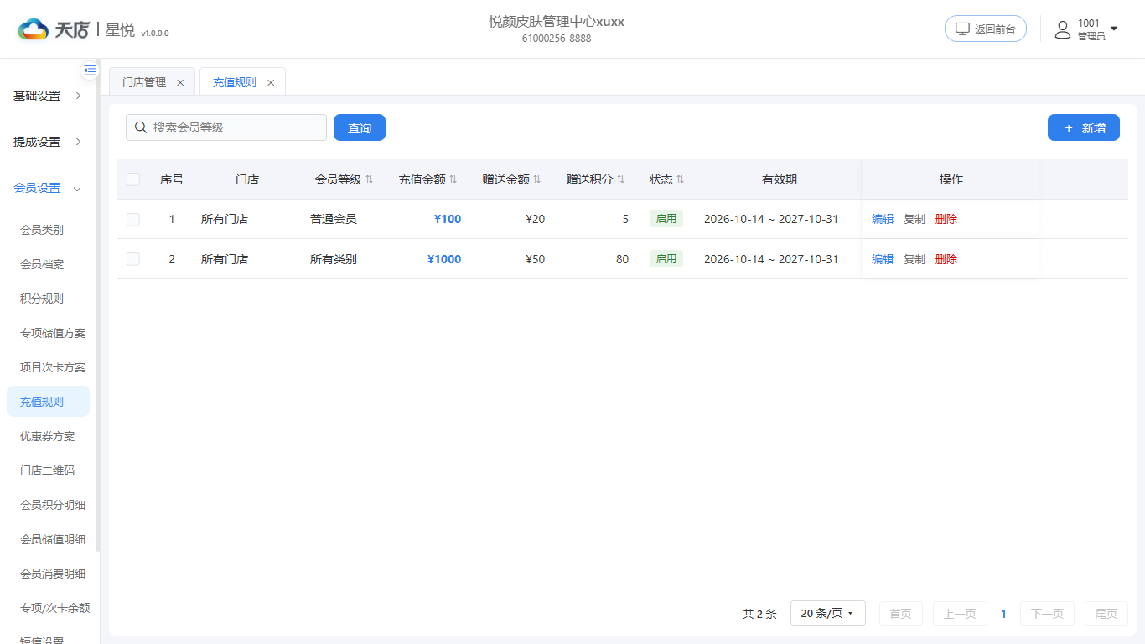Expand the 基础设置 menu
This screenshot has height=644, width=1145.
pyautogui.click(x=49, y=96)
